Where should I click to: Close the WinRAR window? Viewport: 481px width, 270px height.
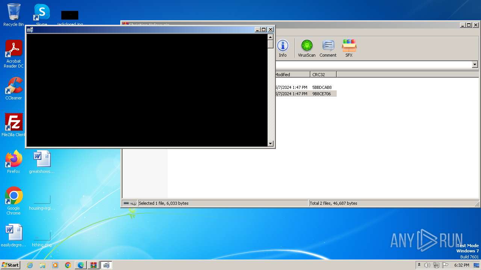click(475, 25)
